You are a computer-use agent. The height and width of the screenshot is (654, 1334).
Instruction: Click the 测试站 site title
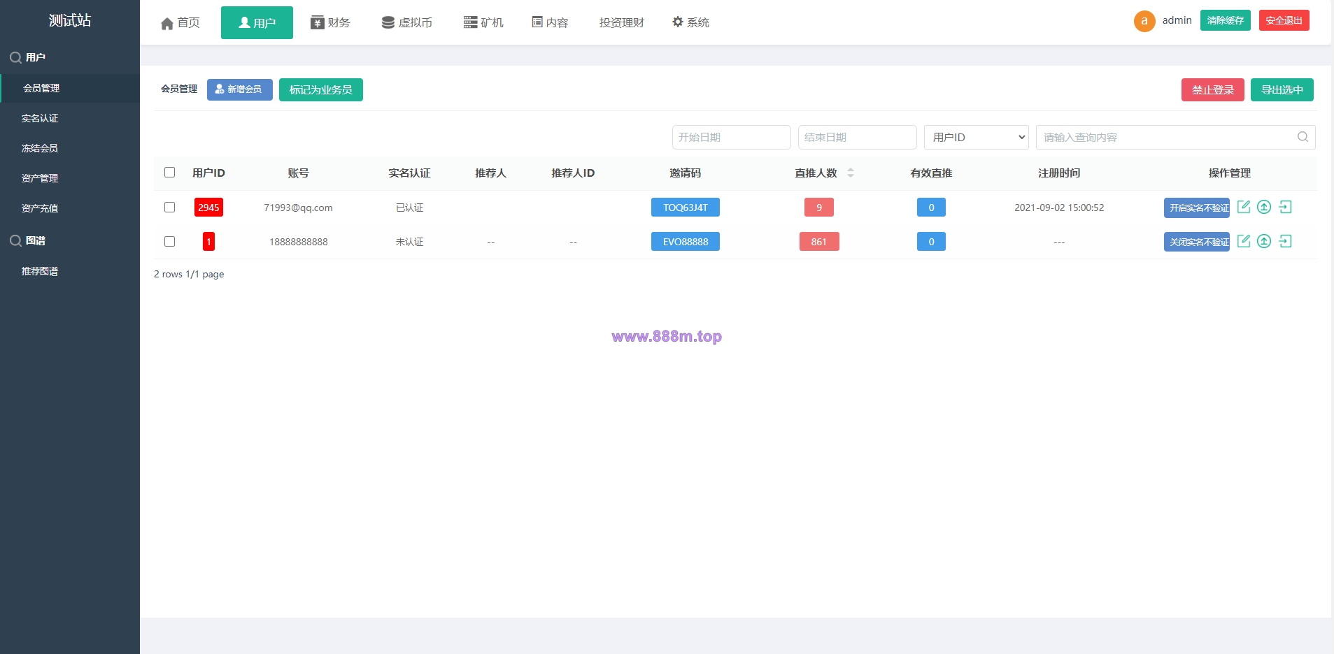[70, 20]
